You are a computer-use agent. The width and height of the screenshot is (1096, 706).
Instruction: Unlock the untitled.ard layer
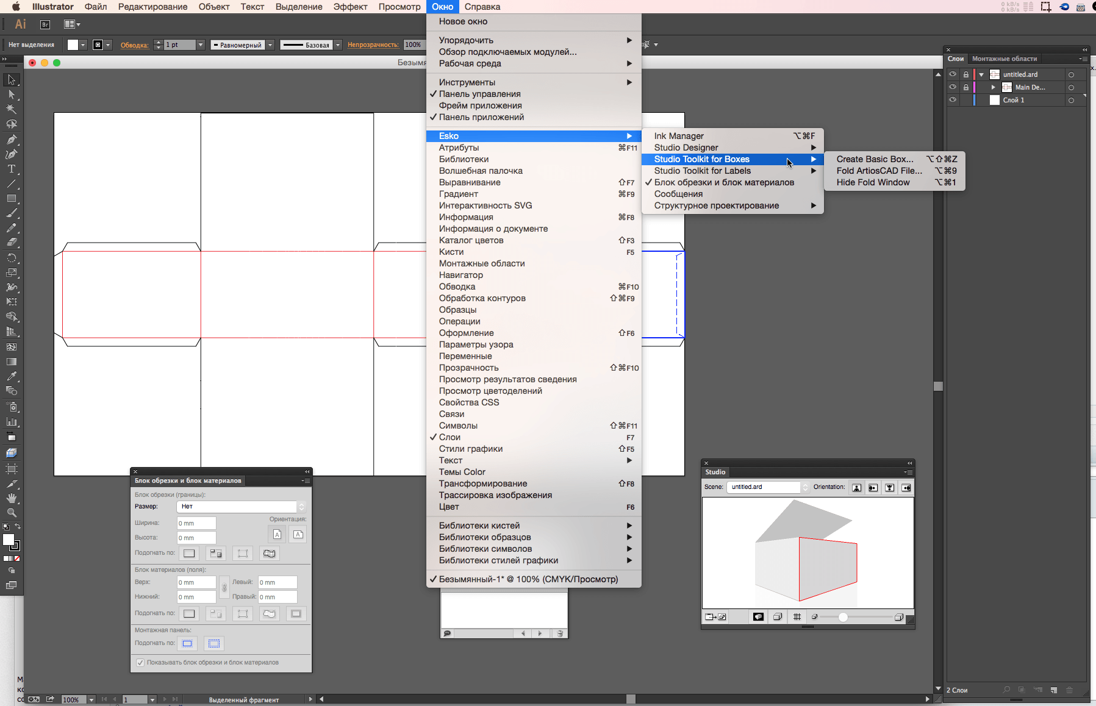click(966, 74)
